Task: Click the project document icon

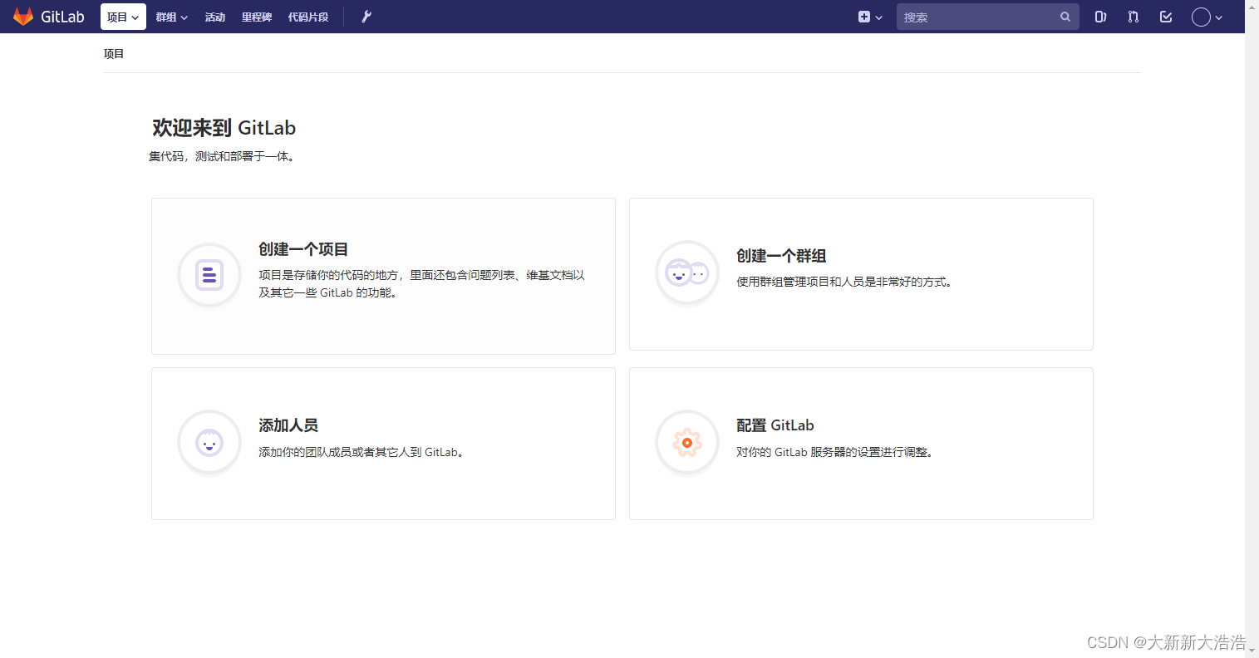Action: pos(209,275)
